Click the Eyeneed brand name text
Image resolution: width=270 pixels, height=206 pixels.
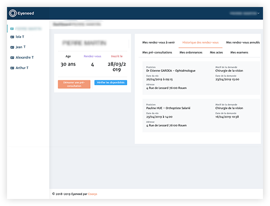26,13
